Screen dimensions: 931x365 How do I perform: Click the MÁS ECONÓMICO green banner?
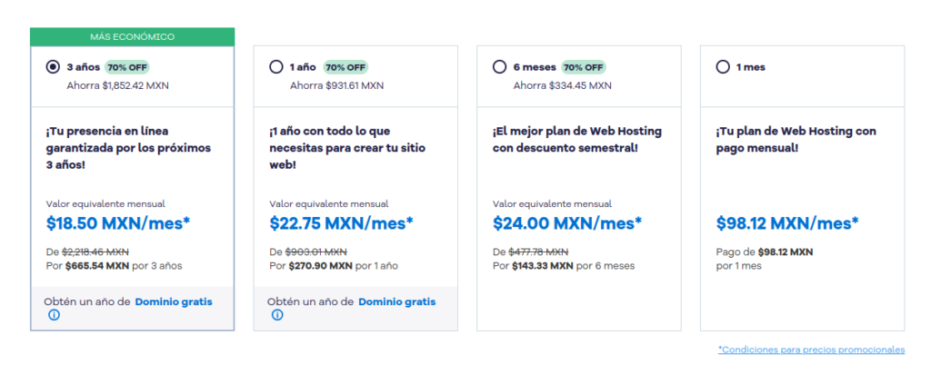click(x=133, y=36)
